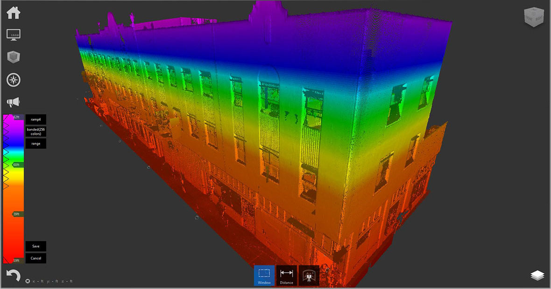Click the coordinate target icon in status bar
Viewport: 551px width, 289px height.
coord(28,281)
